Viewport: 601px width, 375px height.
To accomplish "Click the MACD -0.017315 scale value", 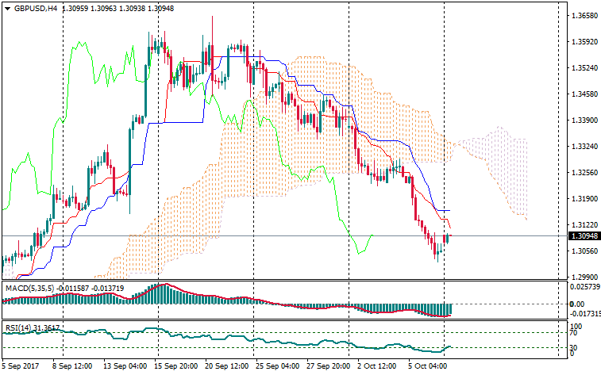I will 585,315.
